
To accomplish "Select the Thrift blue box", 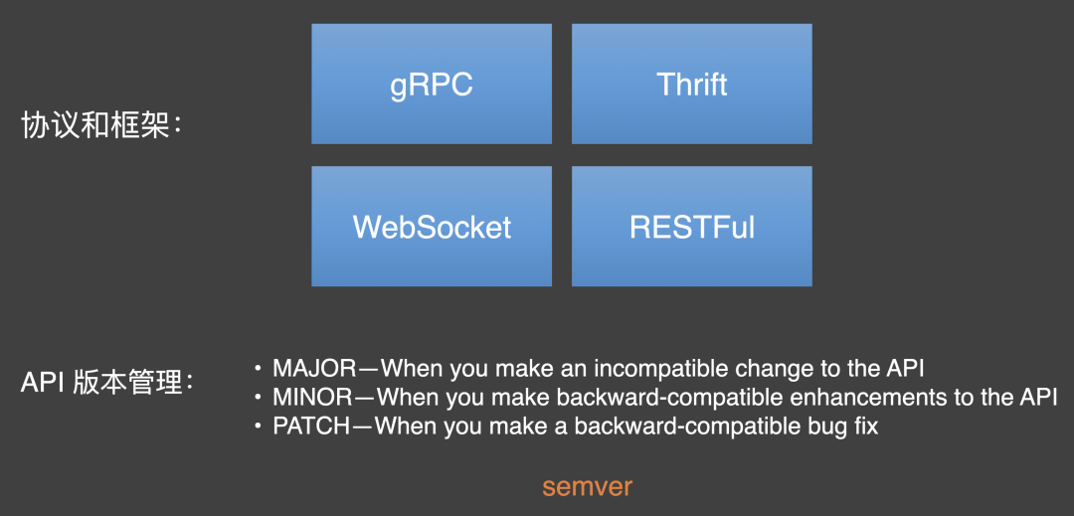I will (x=692, y=85).
